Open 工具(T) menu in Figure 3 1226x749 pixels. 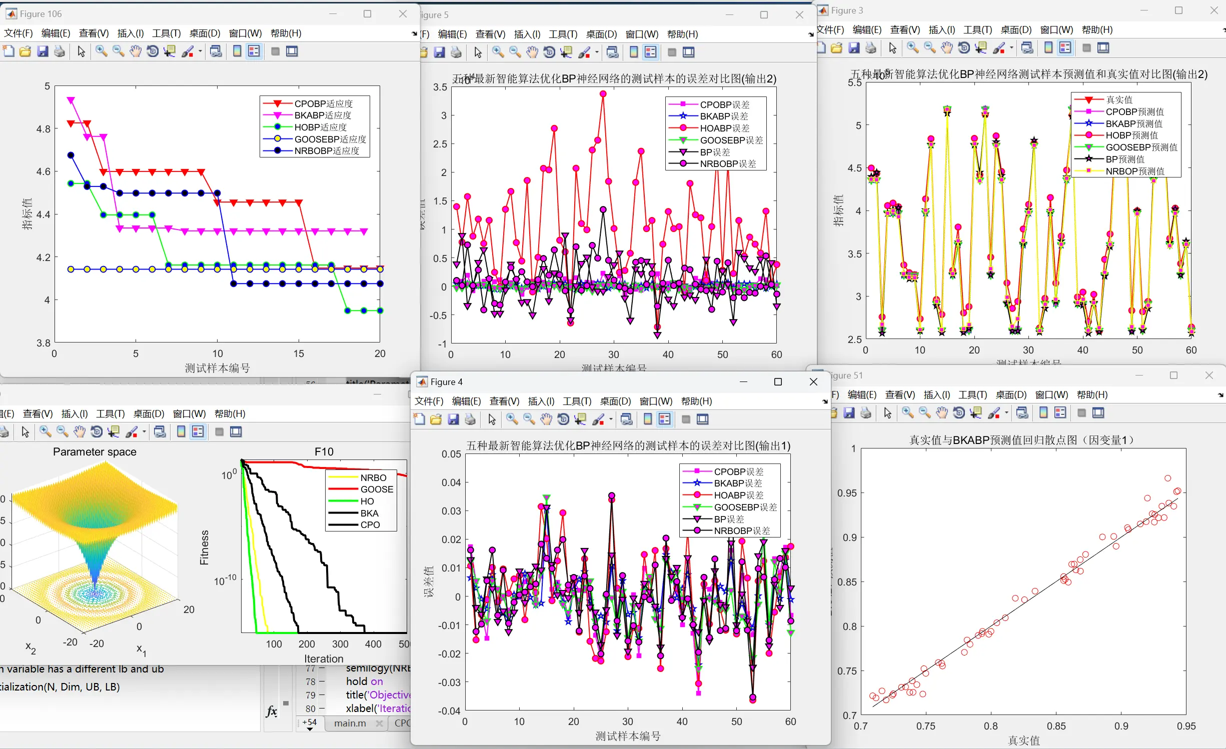click(977, 29)
